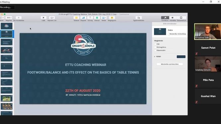The height and width of the screenshot is (124, 221).
Task: Click the red "22TH OF AUGUST 2020" text
Action: (83, 91)
